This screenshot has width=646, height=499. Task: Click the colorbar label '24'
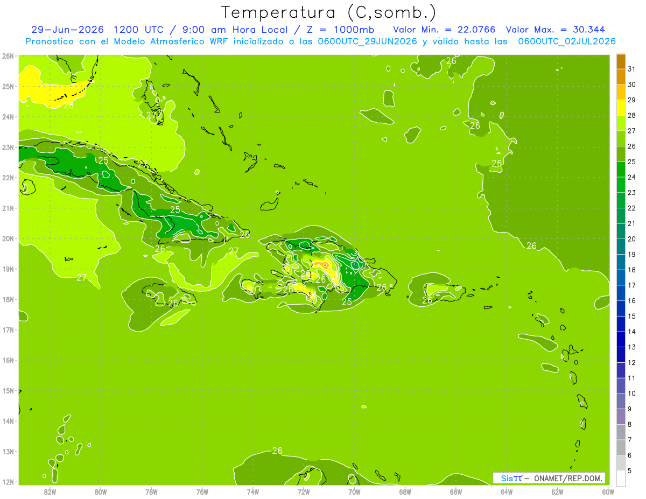coord(632,177)
